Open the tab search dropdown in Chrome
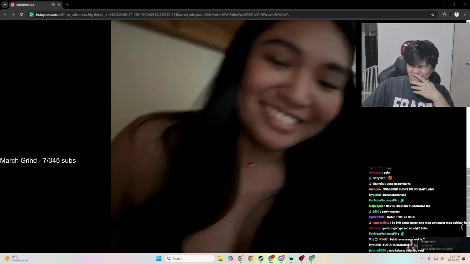Viewport: 470px width, 264px height. pyautogui.click(x=5, y=5)
